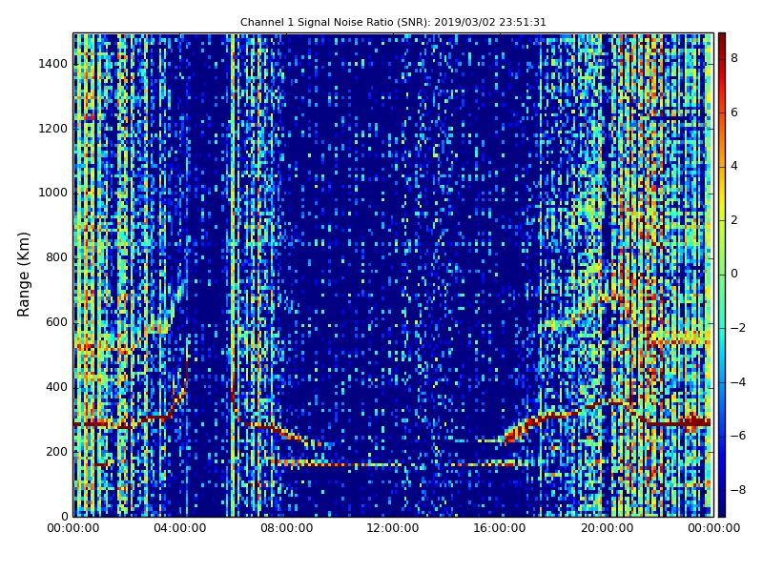
Task: Click the 1000 tick label on the range axis
Action: (53, 194)
